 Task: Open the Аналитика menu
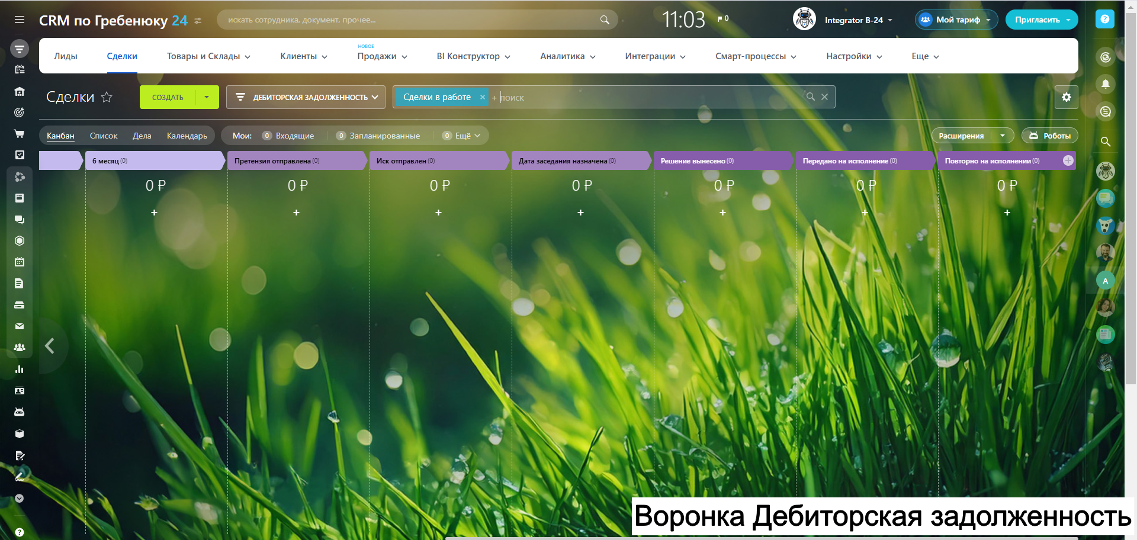[567, 56]
